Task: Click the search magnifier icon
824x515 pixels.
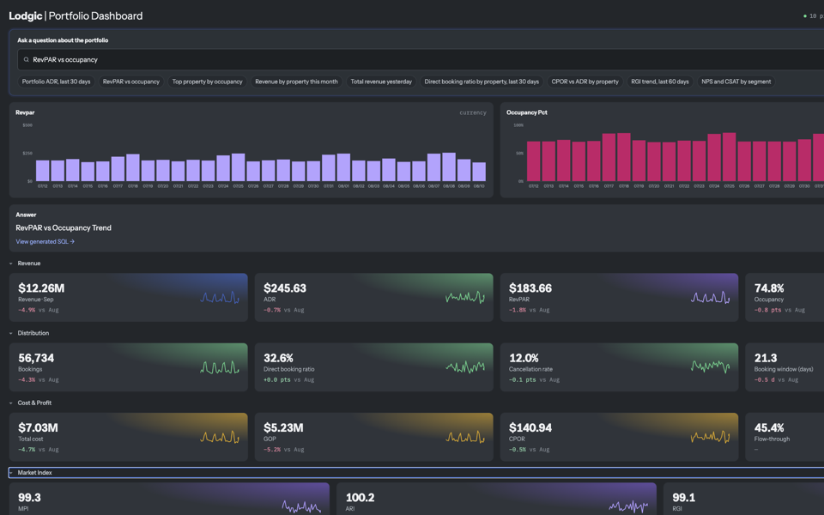Action: [27, 60]
